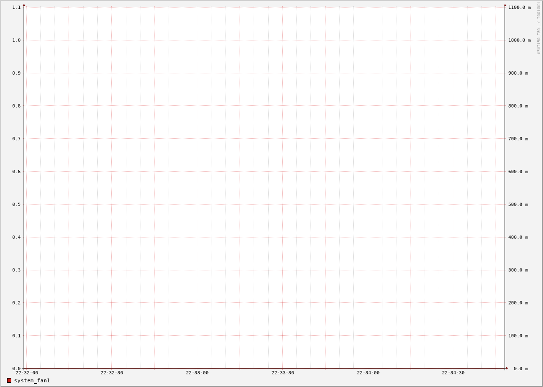Viewport: 543px width, 387px height.
Task: Select the 22:34:00 time axis label
Action: 368,373
